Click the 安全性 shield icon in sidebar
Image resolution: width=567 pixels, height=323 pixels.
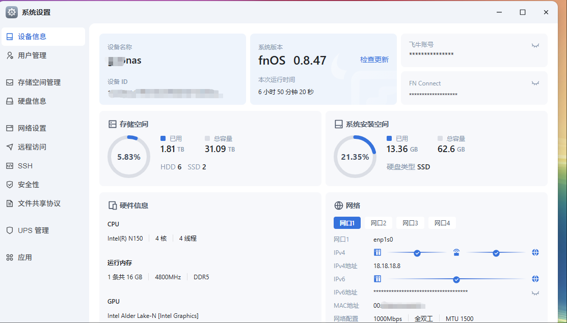pos(10,185)
